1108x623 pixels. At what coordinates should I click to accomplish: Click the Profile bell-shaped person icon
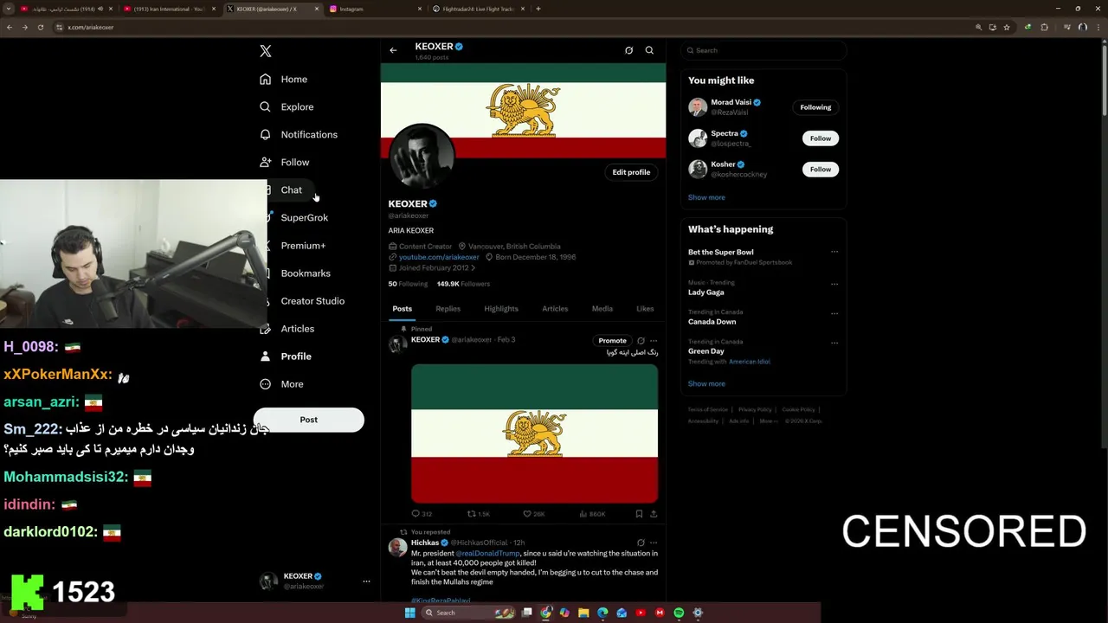[265, 356]
